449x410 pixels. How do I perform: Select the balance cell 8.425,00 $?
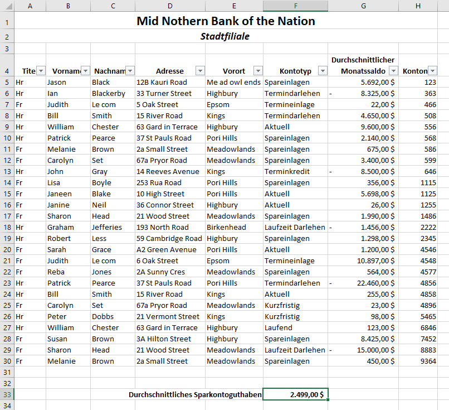[x=363, y=339]
